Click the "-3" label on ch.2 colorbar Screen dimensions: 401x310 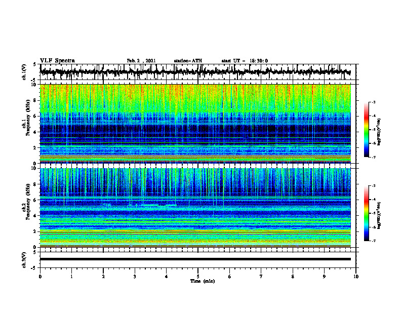pos(374,186)
